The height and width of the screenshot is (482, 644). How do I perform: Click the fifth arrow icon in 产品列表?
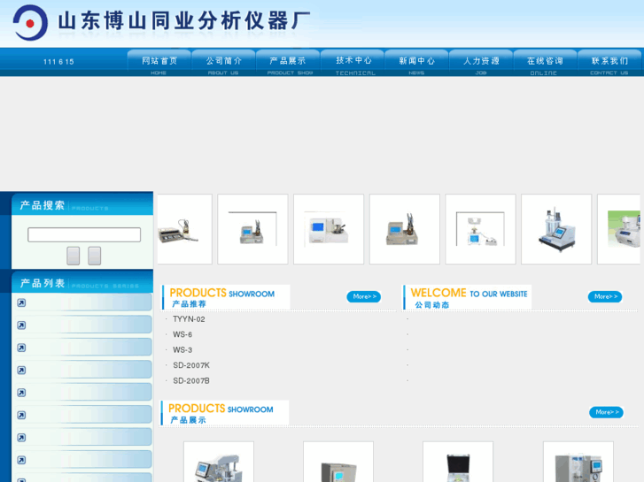click(21, 393)
